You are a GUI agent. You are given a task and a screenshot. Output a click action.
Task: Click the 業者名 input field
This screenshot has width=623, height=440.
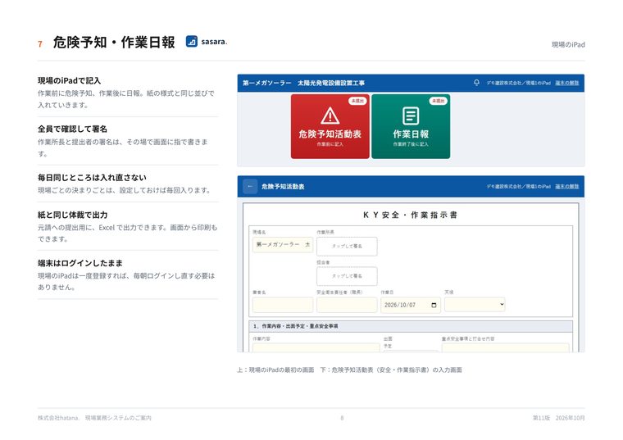283,305
